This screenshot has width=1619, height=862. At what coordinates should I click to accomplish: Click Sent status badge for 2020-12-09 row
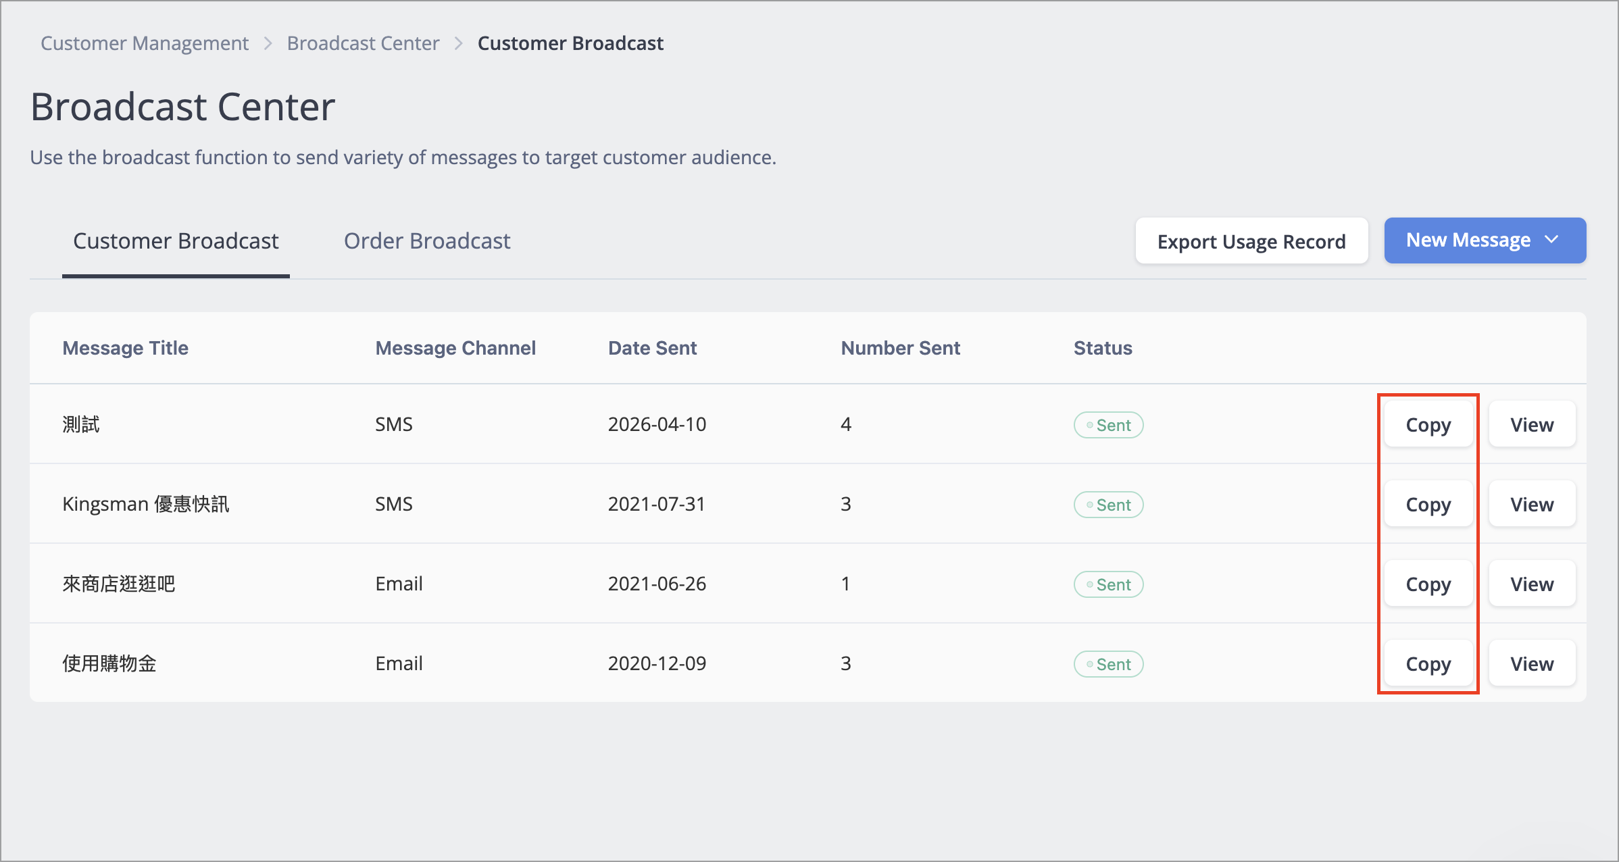1108,664
